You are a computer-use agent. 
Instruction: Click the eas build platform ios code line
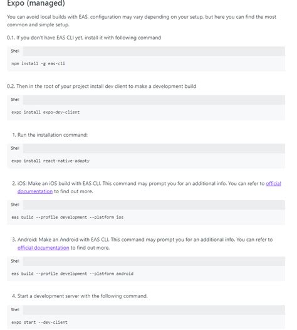pyautogui.click(x=68, y=217)
